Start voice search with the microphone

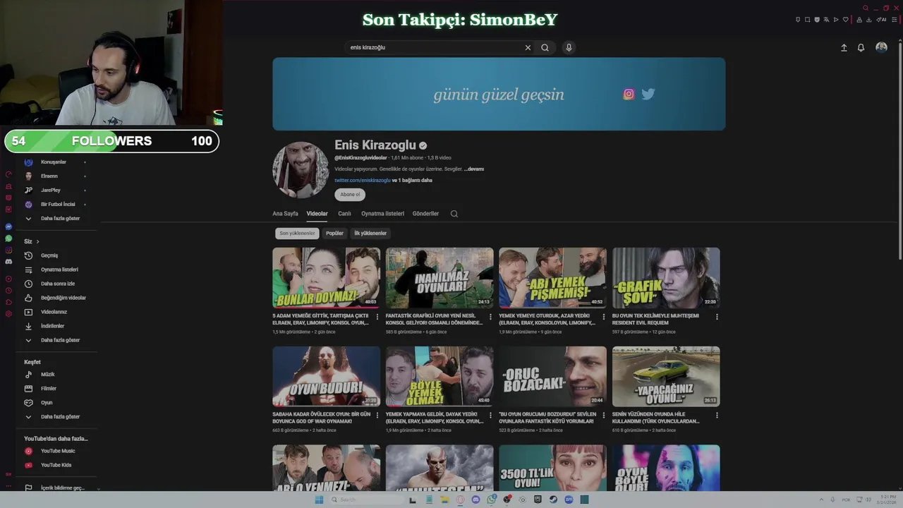[569, 47]
